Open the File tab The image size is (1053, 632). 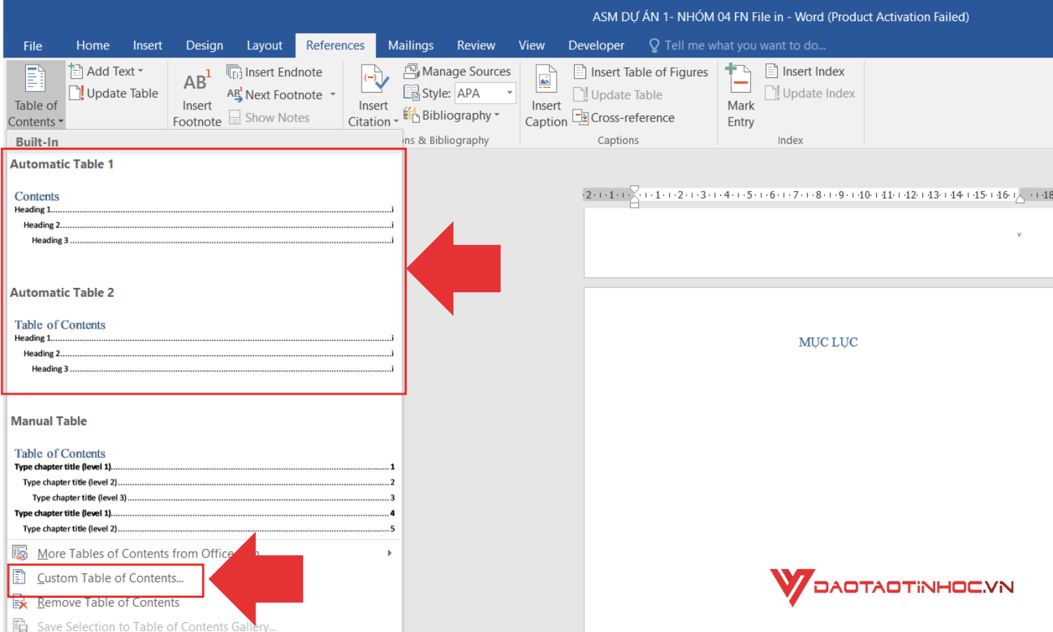33,46
